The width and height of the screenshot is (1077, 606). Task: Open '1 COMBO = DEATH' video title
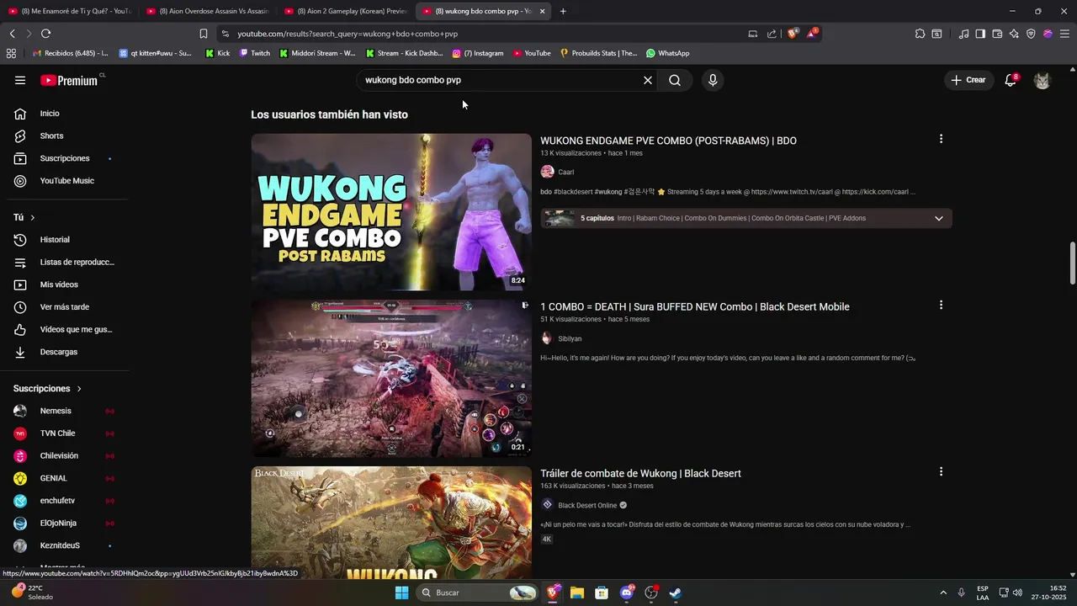695,307
